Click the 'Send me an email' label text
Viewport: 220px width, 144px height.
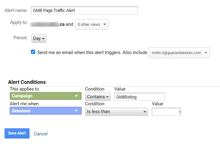pos(92,53)
